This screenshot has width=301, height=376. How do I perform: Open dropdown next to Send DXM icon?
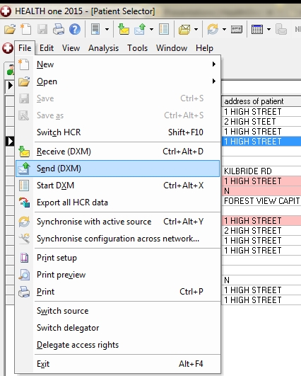151,30
